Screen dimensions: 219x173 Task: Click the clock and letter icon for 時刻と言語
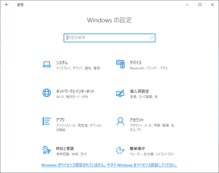[47, 150]
